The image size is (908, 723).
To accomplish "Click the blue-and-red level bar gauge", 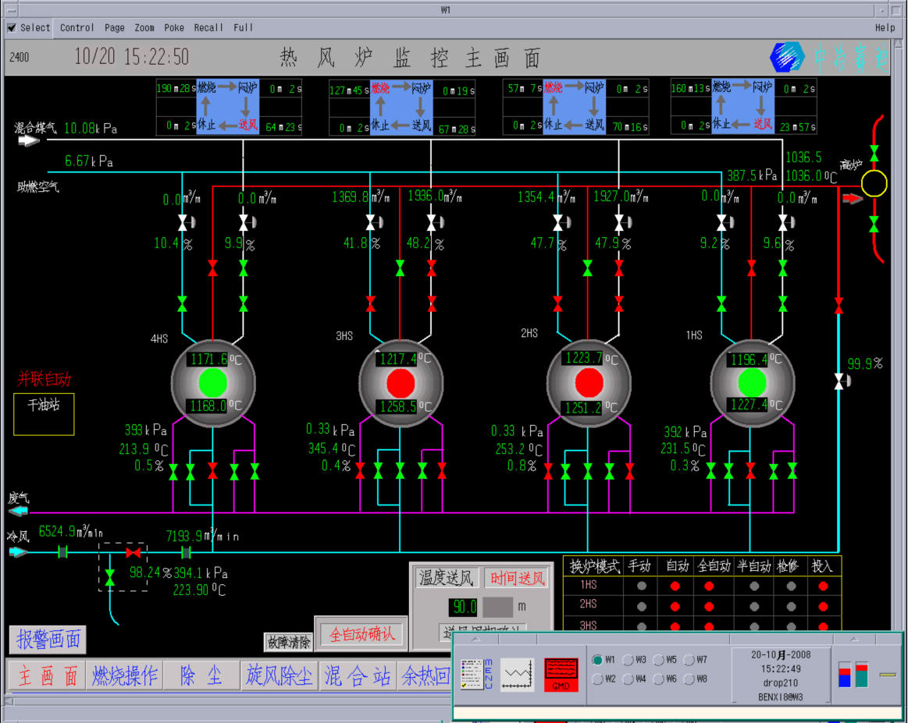I will [844, 674].
